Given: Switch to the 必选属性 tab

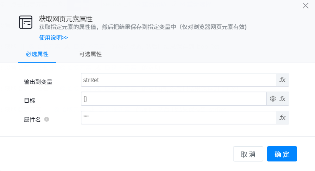Looking at the screenshot, I should coord(37,54).
